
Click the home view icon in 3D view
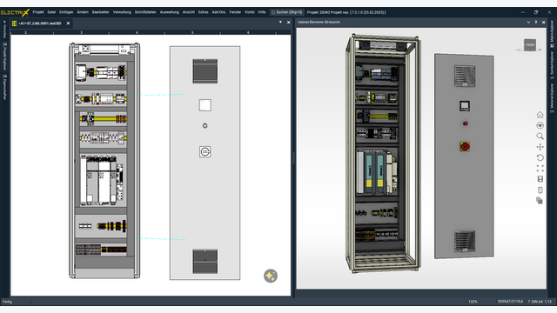coord(540,115)
